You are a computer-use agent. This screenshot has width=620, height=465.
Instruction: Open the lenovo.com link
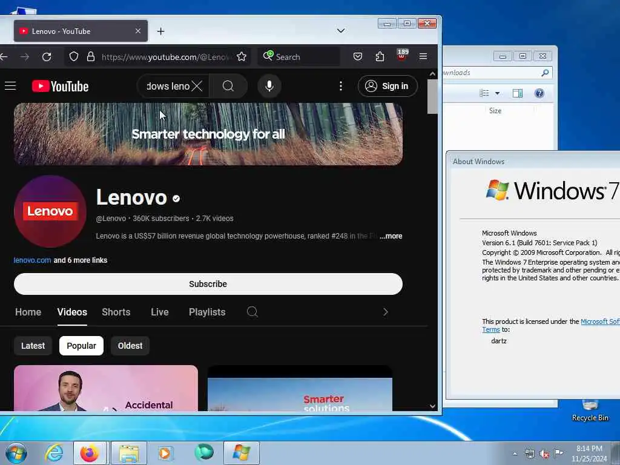pos(32,260)
